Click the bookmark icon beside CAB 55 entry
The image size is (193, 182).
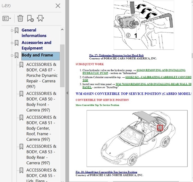tap(21, 170)
